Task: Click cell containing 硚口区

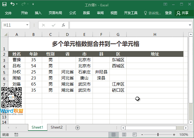Action: point(118,90)
